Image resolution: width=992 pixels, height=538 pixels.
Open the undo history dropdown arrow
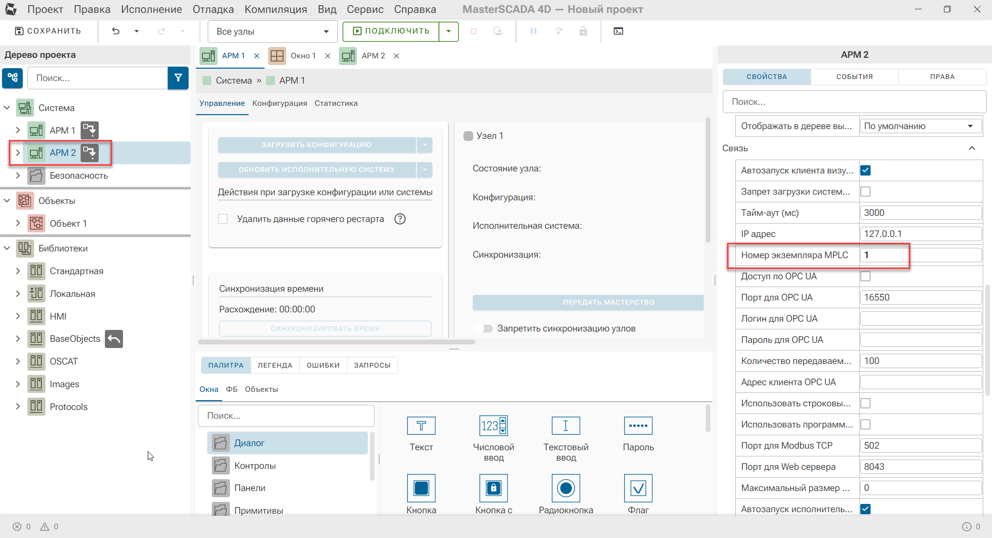136,31
